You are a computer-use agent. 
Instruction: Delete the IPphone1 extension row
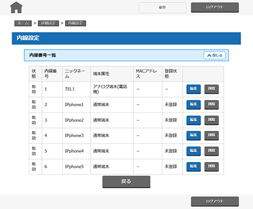click(x=212, y=105)
